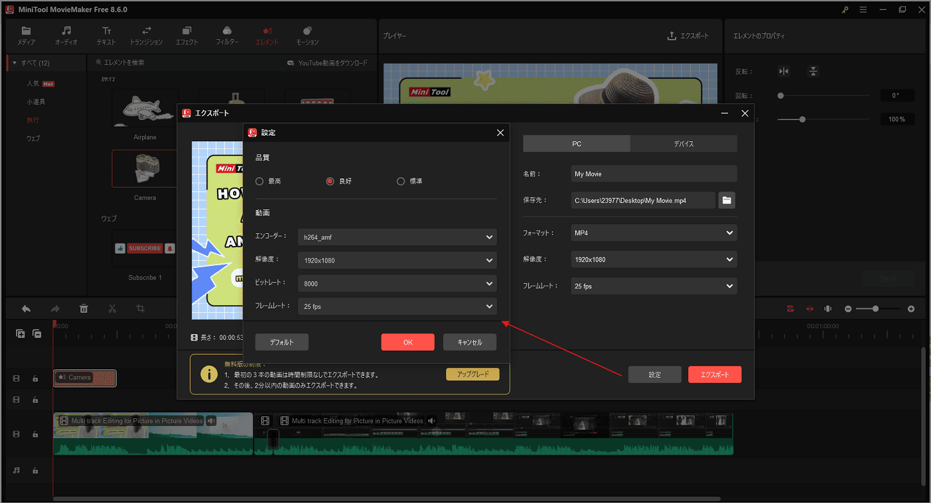931x503 pixels.
Task: Confirm settings with the OK button
Action: tap(408, 342)
